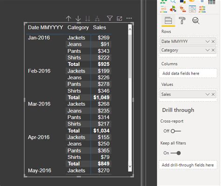Select the $314 Pants cell in Mar-2016
Image resolution: width=221 pixels, height=186 pixels.
104,117
